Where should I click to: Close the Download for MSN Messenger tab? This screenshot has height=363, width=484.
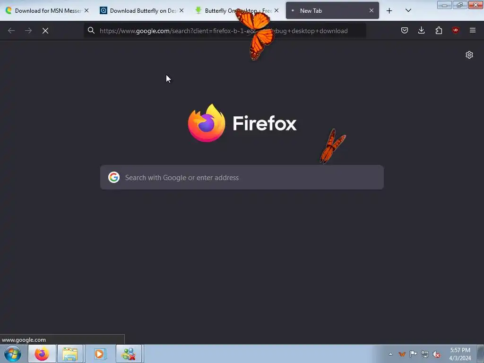pos(86,10)
